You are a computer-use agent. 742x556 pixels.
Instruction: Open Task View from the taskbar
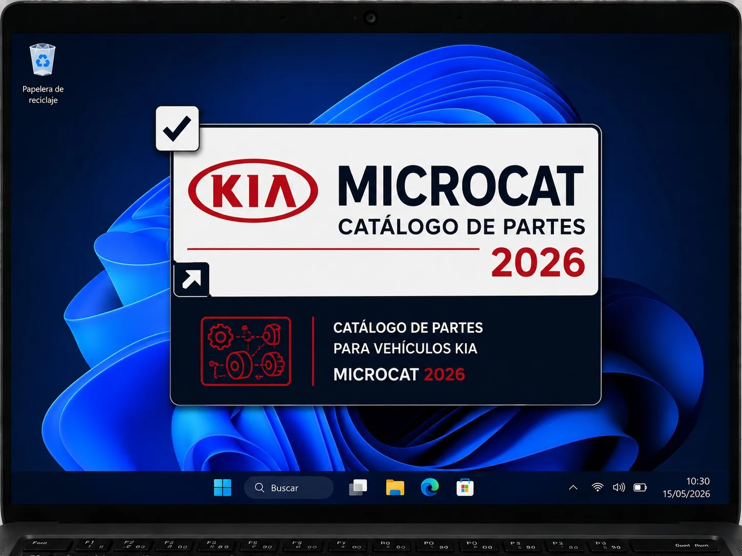[x=358, y=487]
